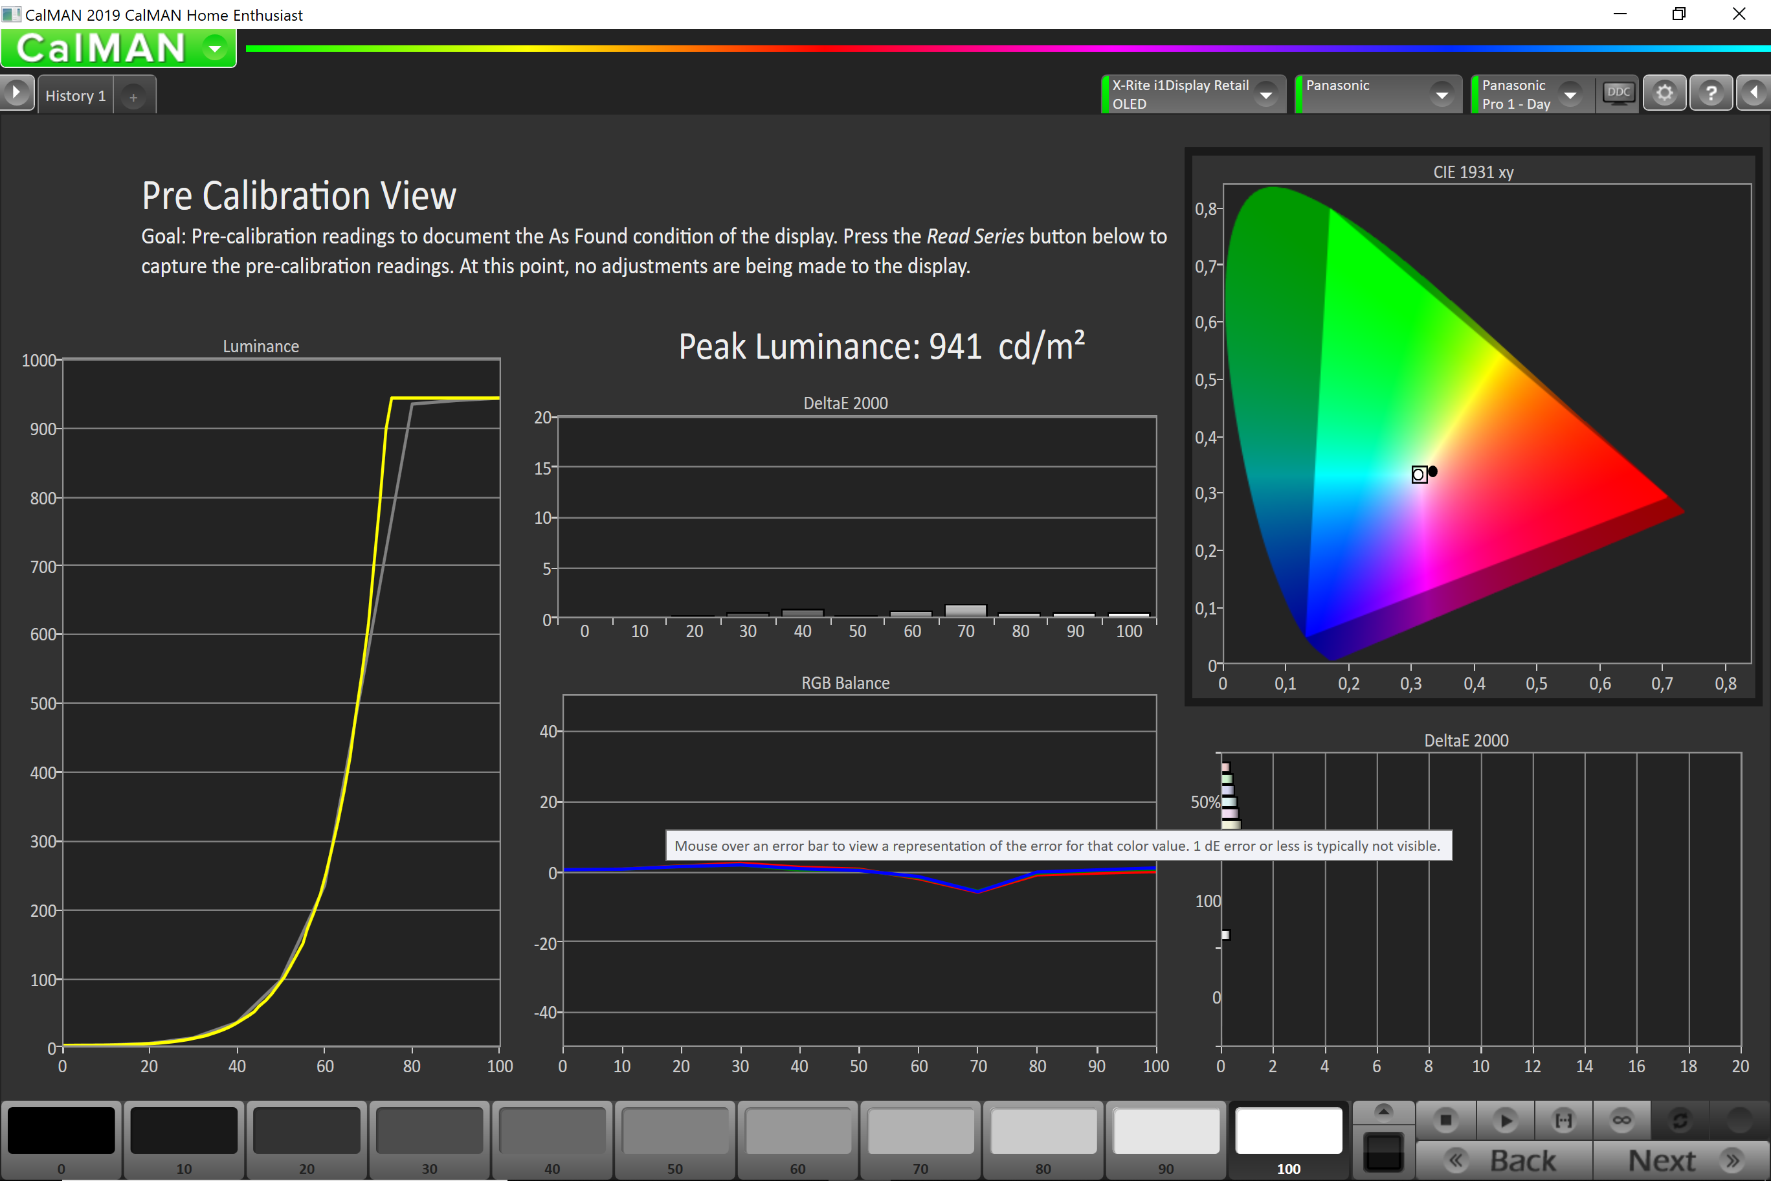Screen dimensions: 1771x1181
Task: Click the Pre Calibration View heading
Action: click(x=299, y=196)
